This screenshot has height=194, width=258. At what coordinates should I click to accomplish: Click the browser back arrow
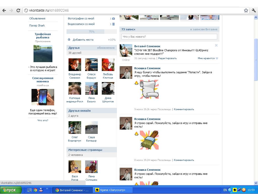tap(4, 10)
